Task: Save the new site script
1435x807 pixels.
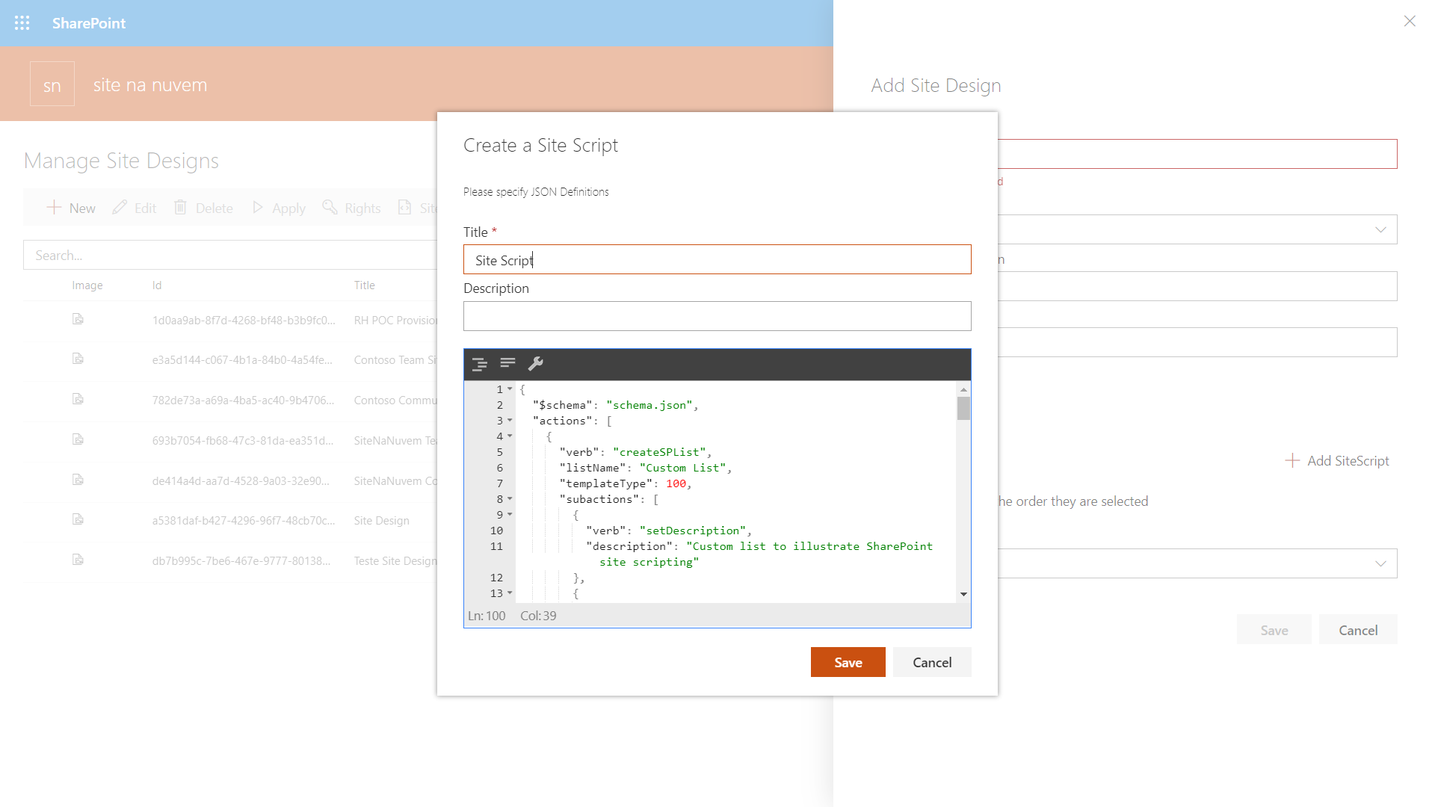Action: pos(848,662)
